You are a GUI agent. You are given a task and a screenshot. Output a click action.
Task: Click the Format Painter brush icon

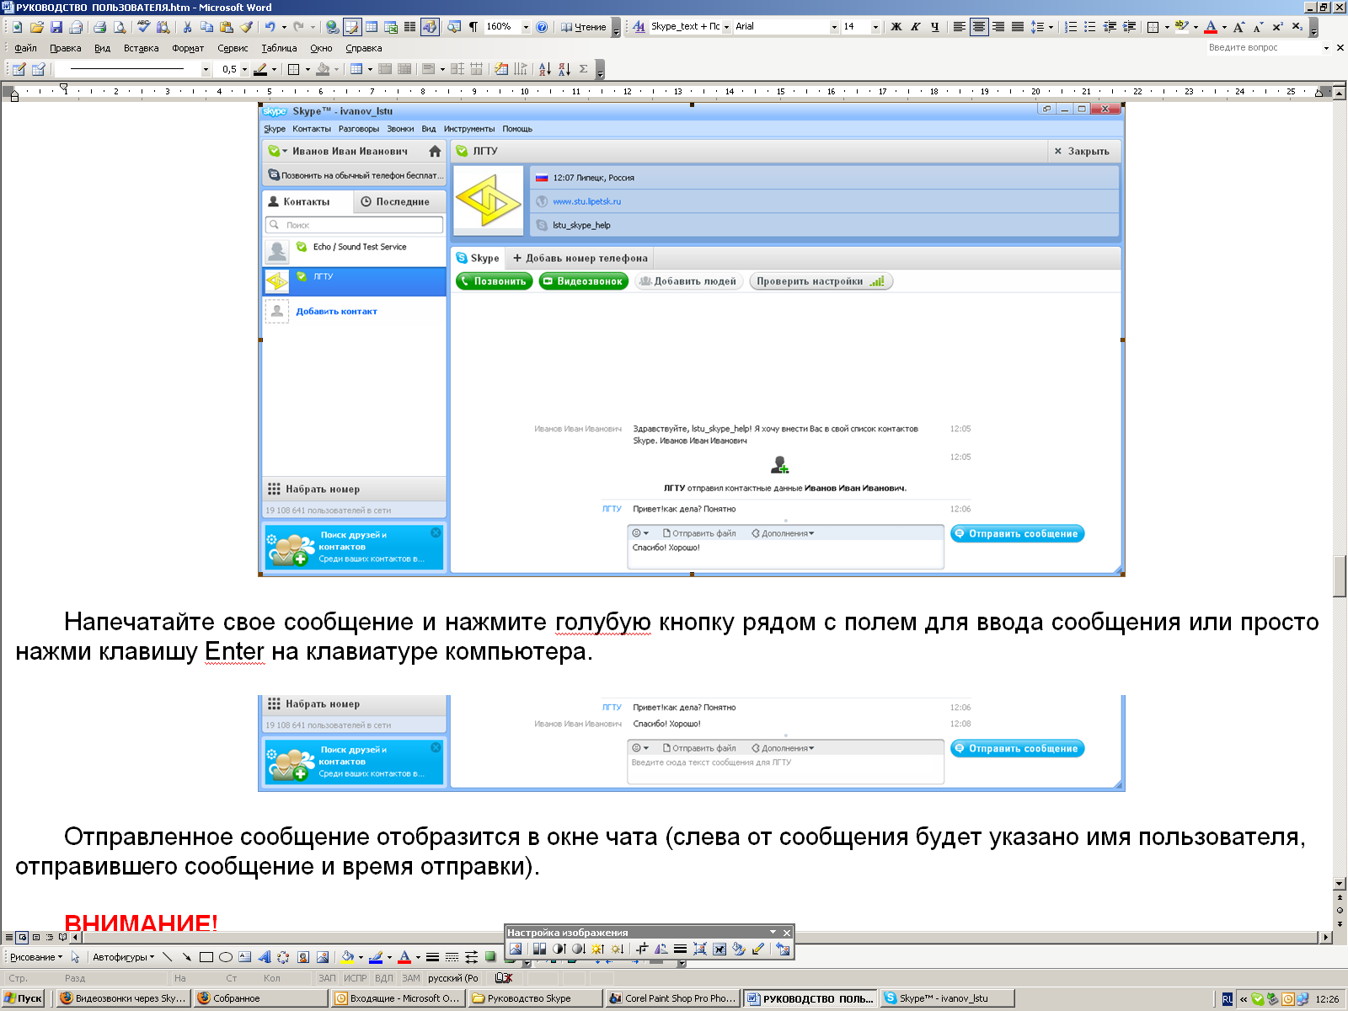tap(247, 27)
